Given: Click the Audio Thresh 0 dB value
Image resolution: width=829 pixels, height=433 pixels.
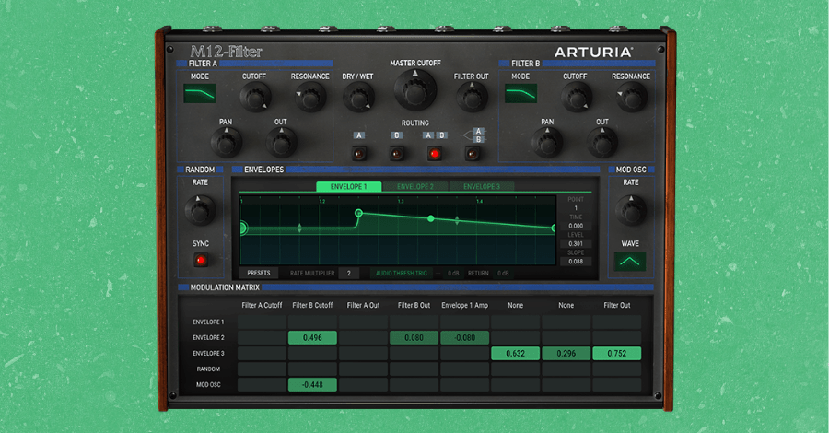Looking at the screenshot, I should tap(453, 274).
